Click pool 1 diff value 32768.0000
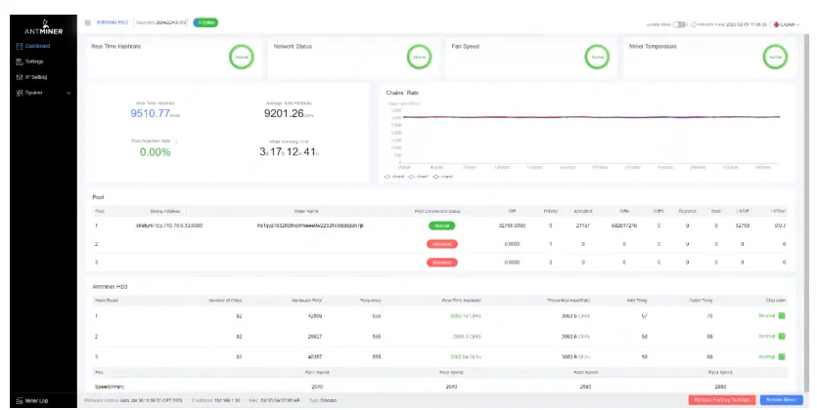The image size is (817, 410). 512,225
